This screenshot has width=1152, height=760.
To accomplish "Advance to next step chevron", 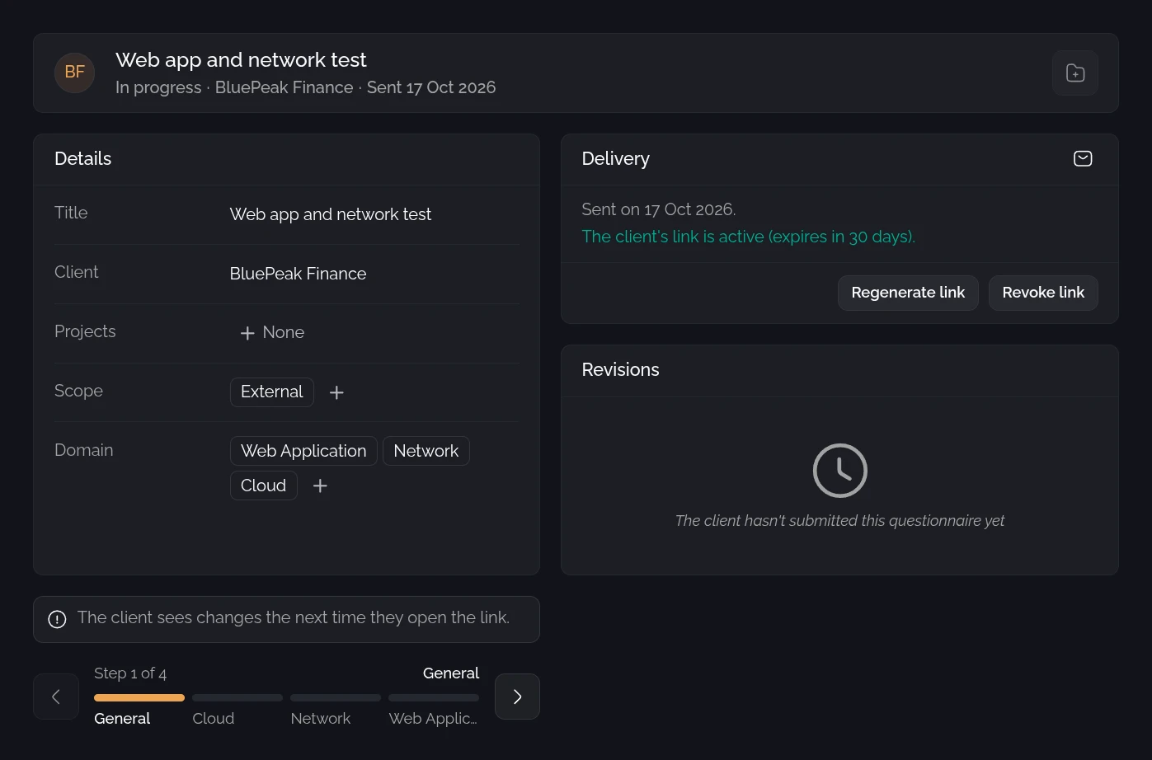I will point(517,697).
